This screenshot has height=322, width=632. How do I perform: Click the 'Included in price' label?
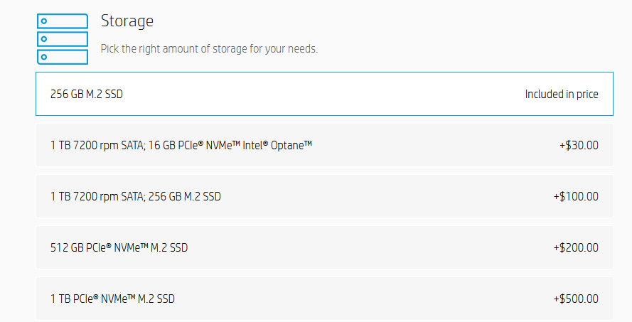pos(562,95)
